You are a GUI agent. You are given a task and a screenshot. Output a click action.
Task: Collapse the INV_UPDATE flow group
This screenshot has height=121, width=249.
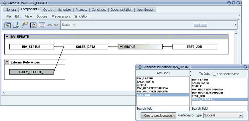point(7,37)
